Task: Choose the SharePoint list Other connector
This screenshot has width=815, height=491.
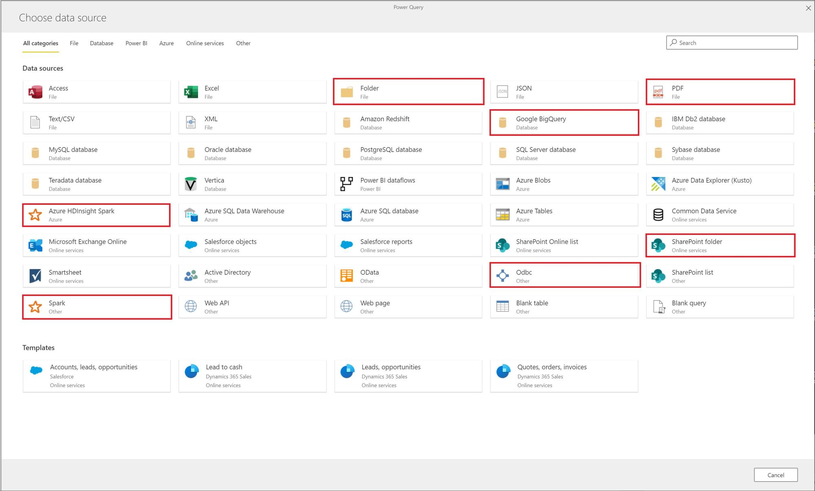Action: pyautogui.click(x=720, y=276)
